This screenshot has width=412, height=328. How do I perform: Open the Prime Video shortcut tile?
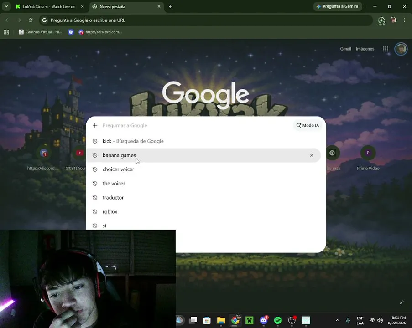(368, 158)
